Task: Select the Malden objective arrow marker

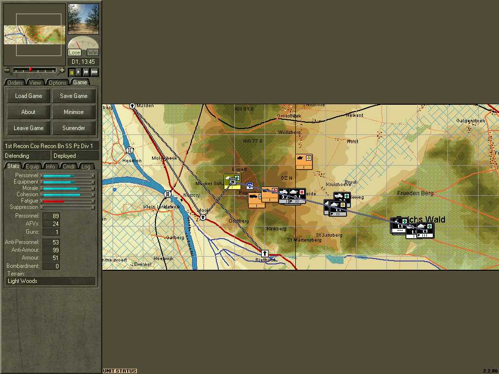Action: pyautogui.click(x=133, y=106)
